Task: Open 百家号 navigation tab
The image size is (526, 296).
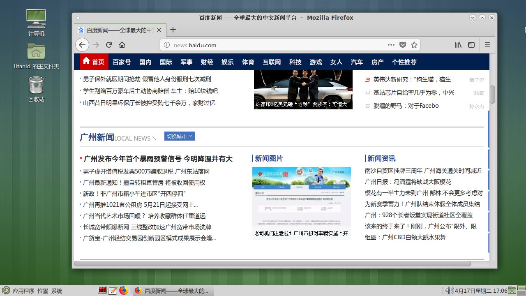Action: pyautogui.click(x=122, y=62)
